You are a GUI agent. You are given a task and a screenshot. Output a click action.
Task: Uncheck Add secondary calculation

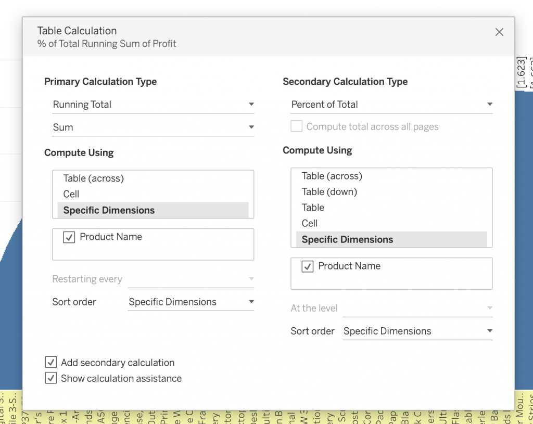[x=51, y=363]
